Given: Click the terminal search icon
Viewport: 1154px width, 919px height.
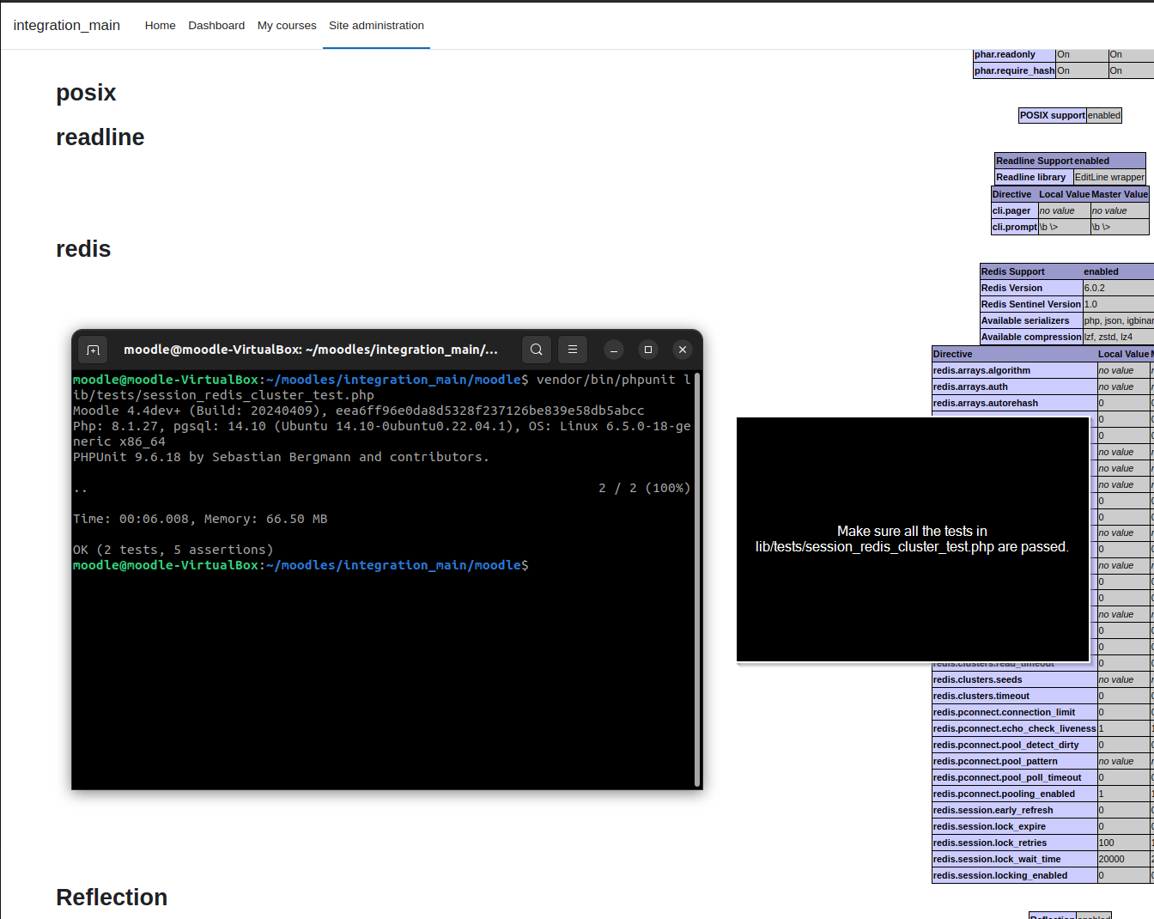Looking at the screenshot, I should click(x=537, y=350).
